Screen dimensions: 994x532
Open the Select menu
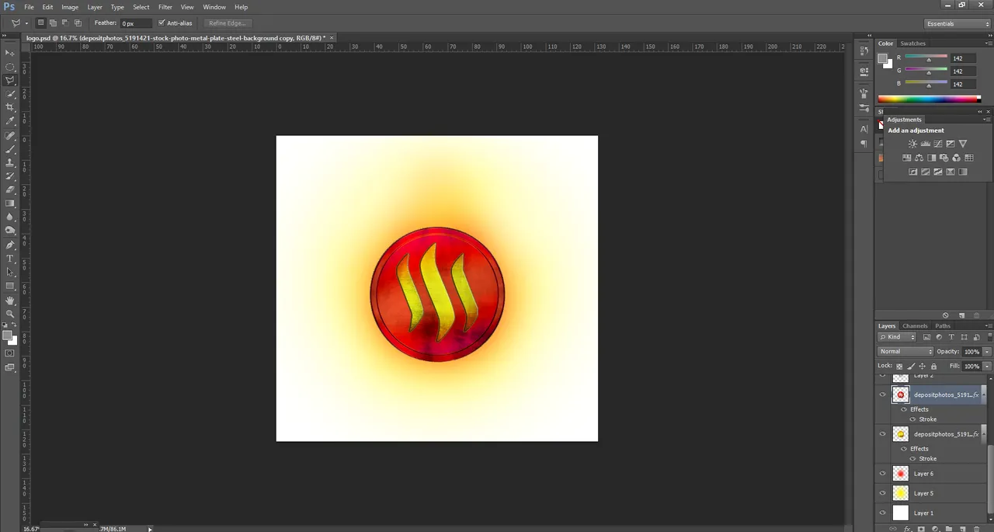[141, 7]
